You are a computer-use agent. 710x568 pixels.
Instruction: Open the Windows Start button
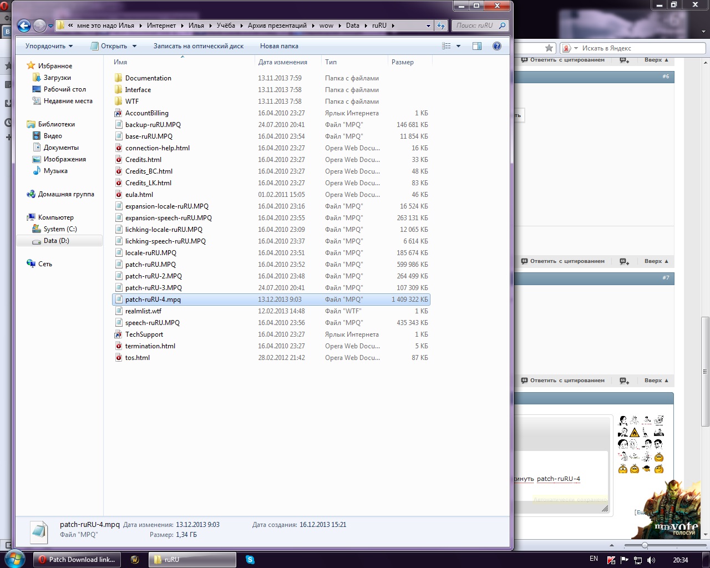coord(14,559)
